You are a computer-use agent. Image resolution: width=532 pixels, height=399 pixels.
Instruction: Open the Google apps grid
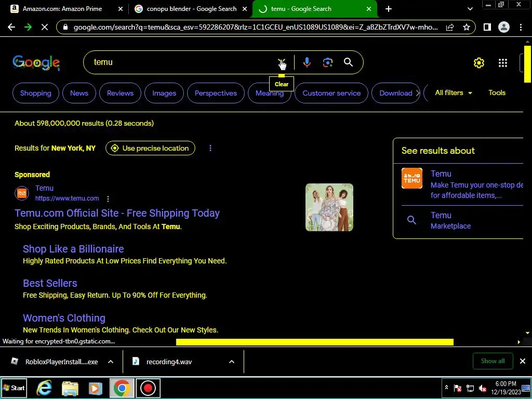click(502, 63)
